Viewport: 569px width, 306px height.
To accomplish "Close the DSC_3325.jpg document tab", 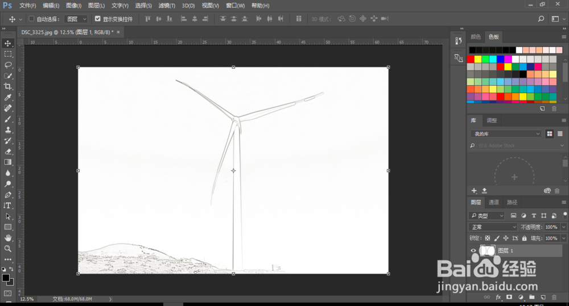I will coord(118,32).
